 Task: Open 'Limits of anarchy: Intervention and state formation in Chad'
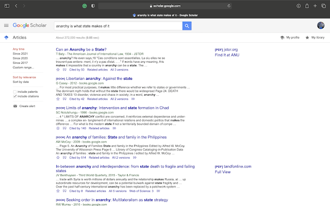click(118, 108)
